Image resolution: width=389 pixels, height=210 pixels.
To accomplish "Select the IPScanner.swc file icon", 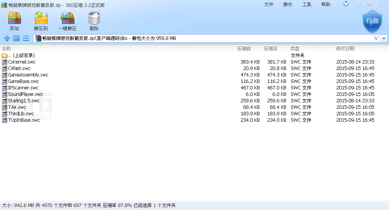I will (5, 87).
